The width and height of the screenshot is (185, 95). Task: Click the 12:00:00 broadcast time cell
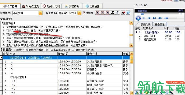[x=72, y=93]
